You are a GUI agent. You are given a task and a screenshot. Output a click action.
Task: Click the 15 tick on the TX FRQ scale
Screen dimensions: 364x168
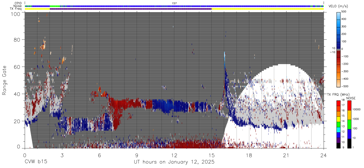pos(344,116)
